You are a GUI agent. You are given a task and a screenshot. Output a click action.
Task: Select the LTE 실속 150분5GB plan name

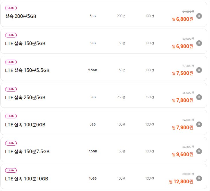click(25, 43)
